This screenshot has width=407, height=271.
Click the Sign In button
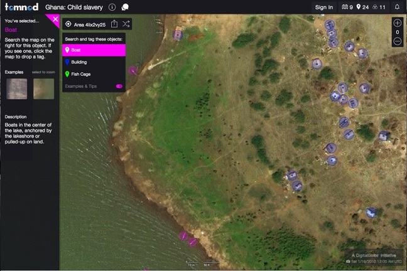point(324,7)
